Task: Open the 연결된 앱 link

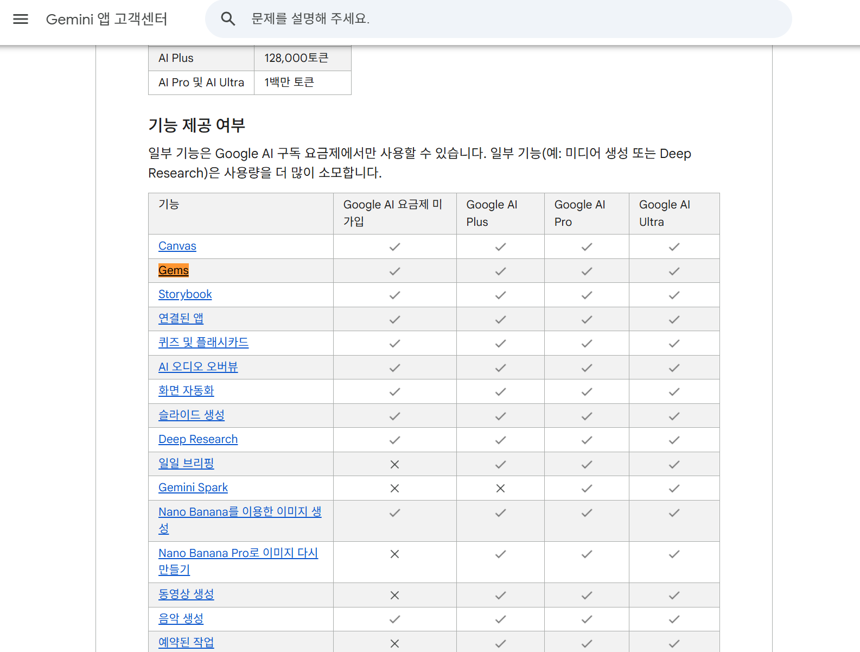Action: pyautogui.click(x=181, y=318)
